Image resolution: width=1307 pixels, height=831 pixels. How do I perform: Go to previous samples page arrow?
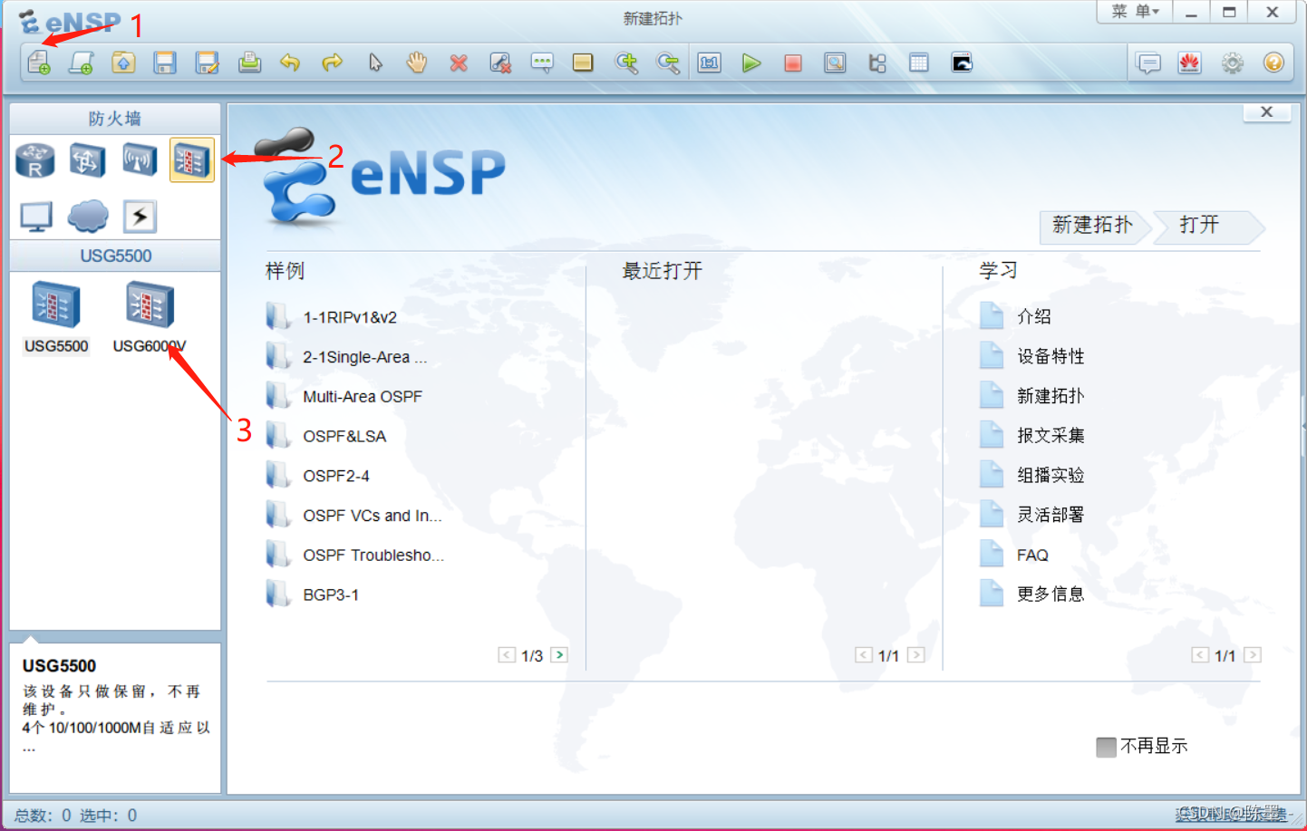point(507,655)
